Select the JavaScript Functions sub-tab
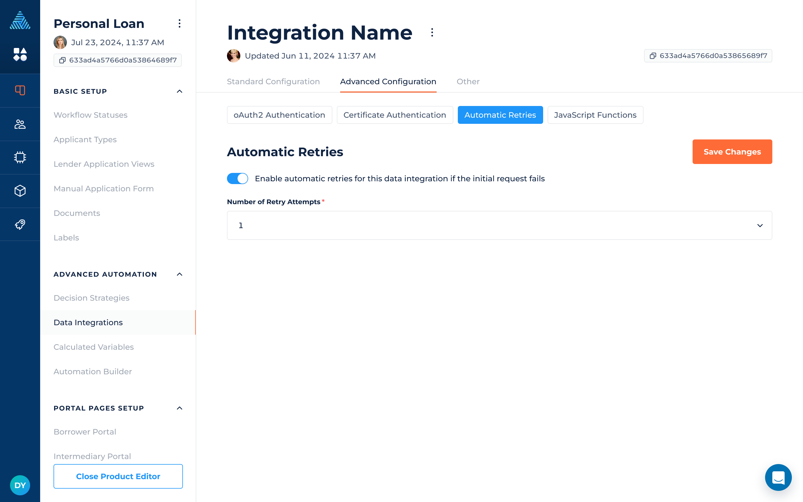The width and height of the screenshot is (803, 502). tap(595, 115)
